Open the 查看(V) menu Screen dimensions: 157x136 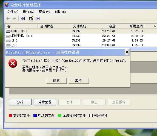point(44,12)
